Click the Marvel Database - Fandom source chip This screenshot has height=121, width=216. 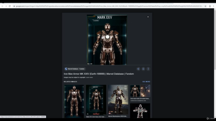coord(75,69)
